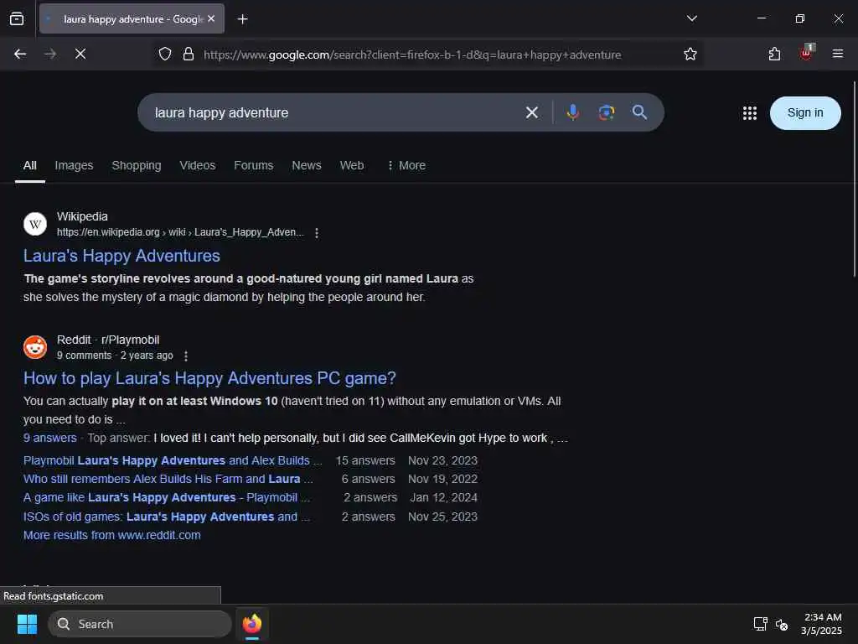Stop loading the current page

click(x=80, y=55)
